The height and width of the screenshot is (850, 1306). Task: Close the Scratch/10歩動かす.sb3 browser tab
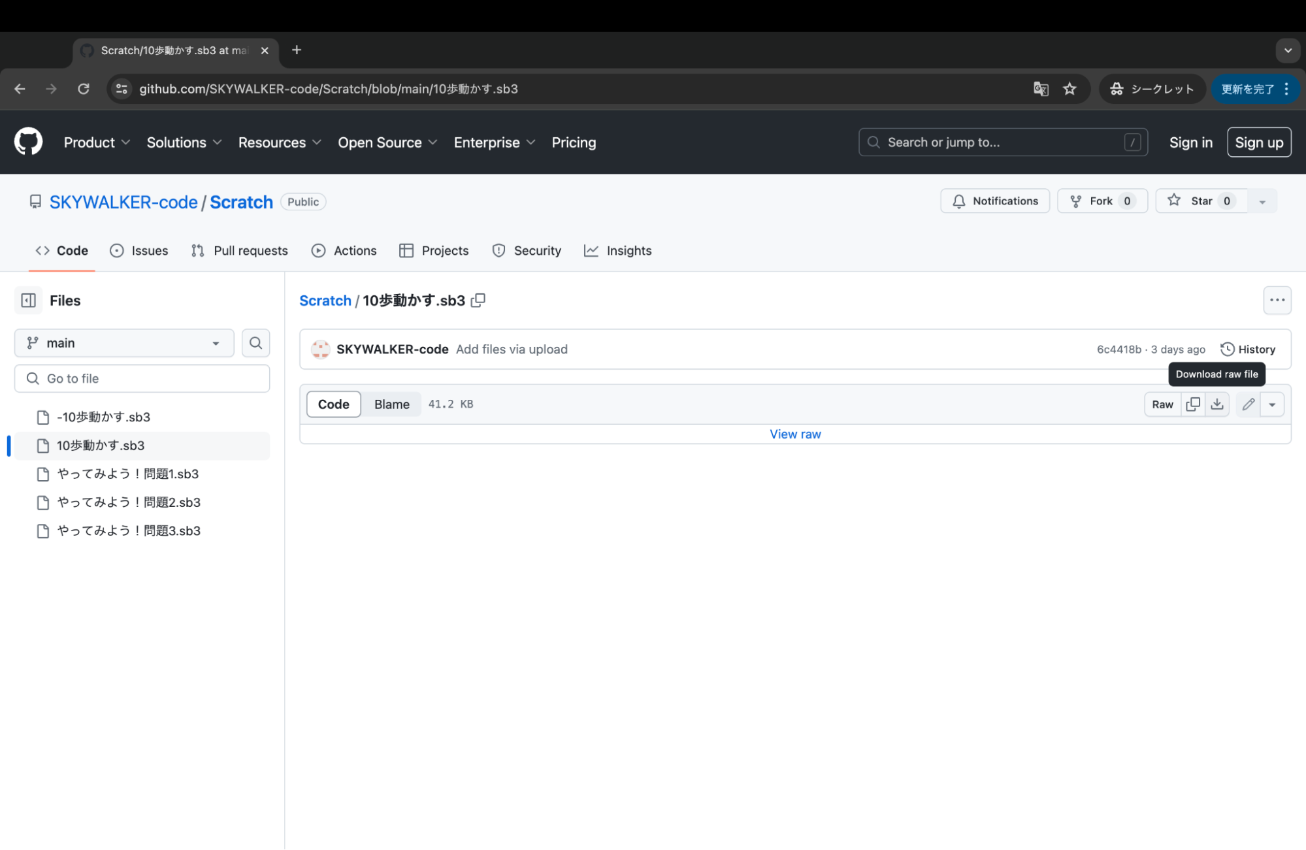pos(265,50)
